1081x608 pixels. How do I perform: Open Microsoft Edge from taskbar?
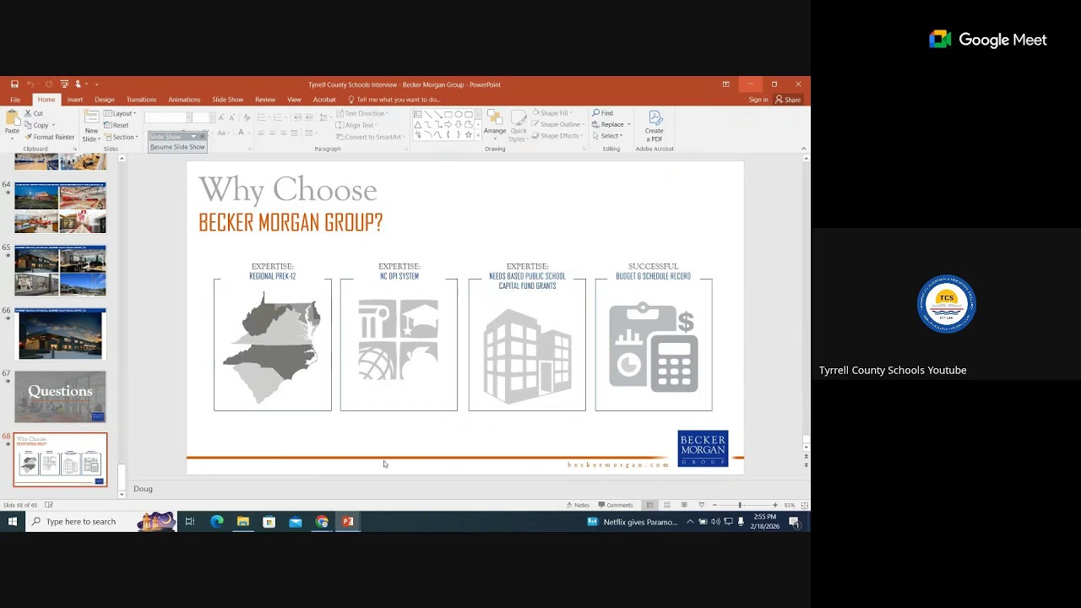point(216,522)
